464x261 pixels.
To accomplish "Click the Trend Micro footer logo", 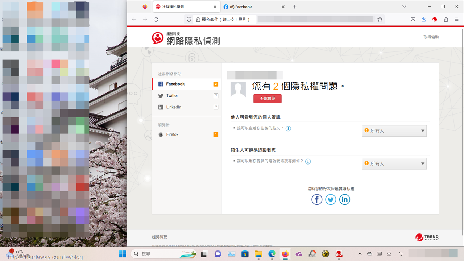I will tap(427, 237).
